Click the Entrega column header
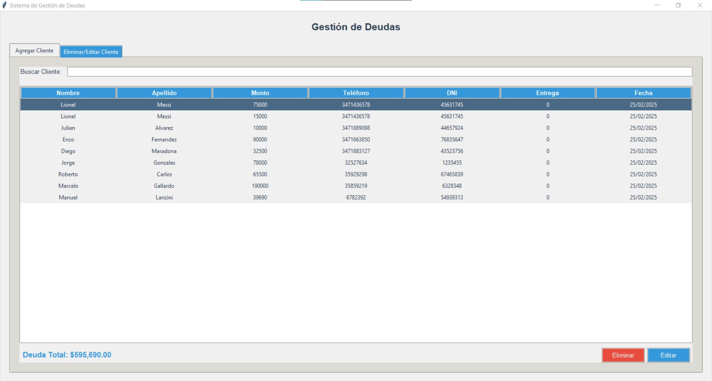 tap(547, 93)
